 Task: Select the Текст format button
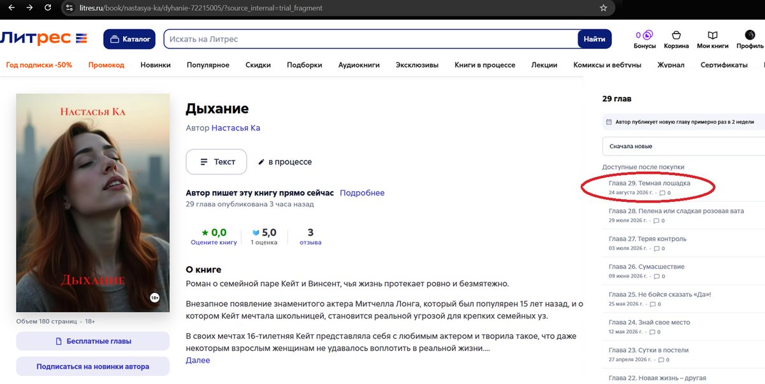pyautogui.click(x=216, y=162)
